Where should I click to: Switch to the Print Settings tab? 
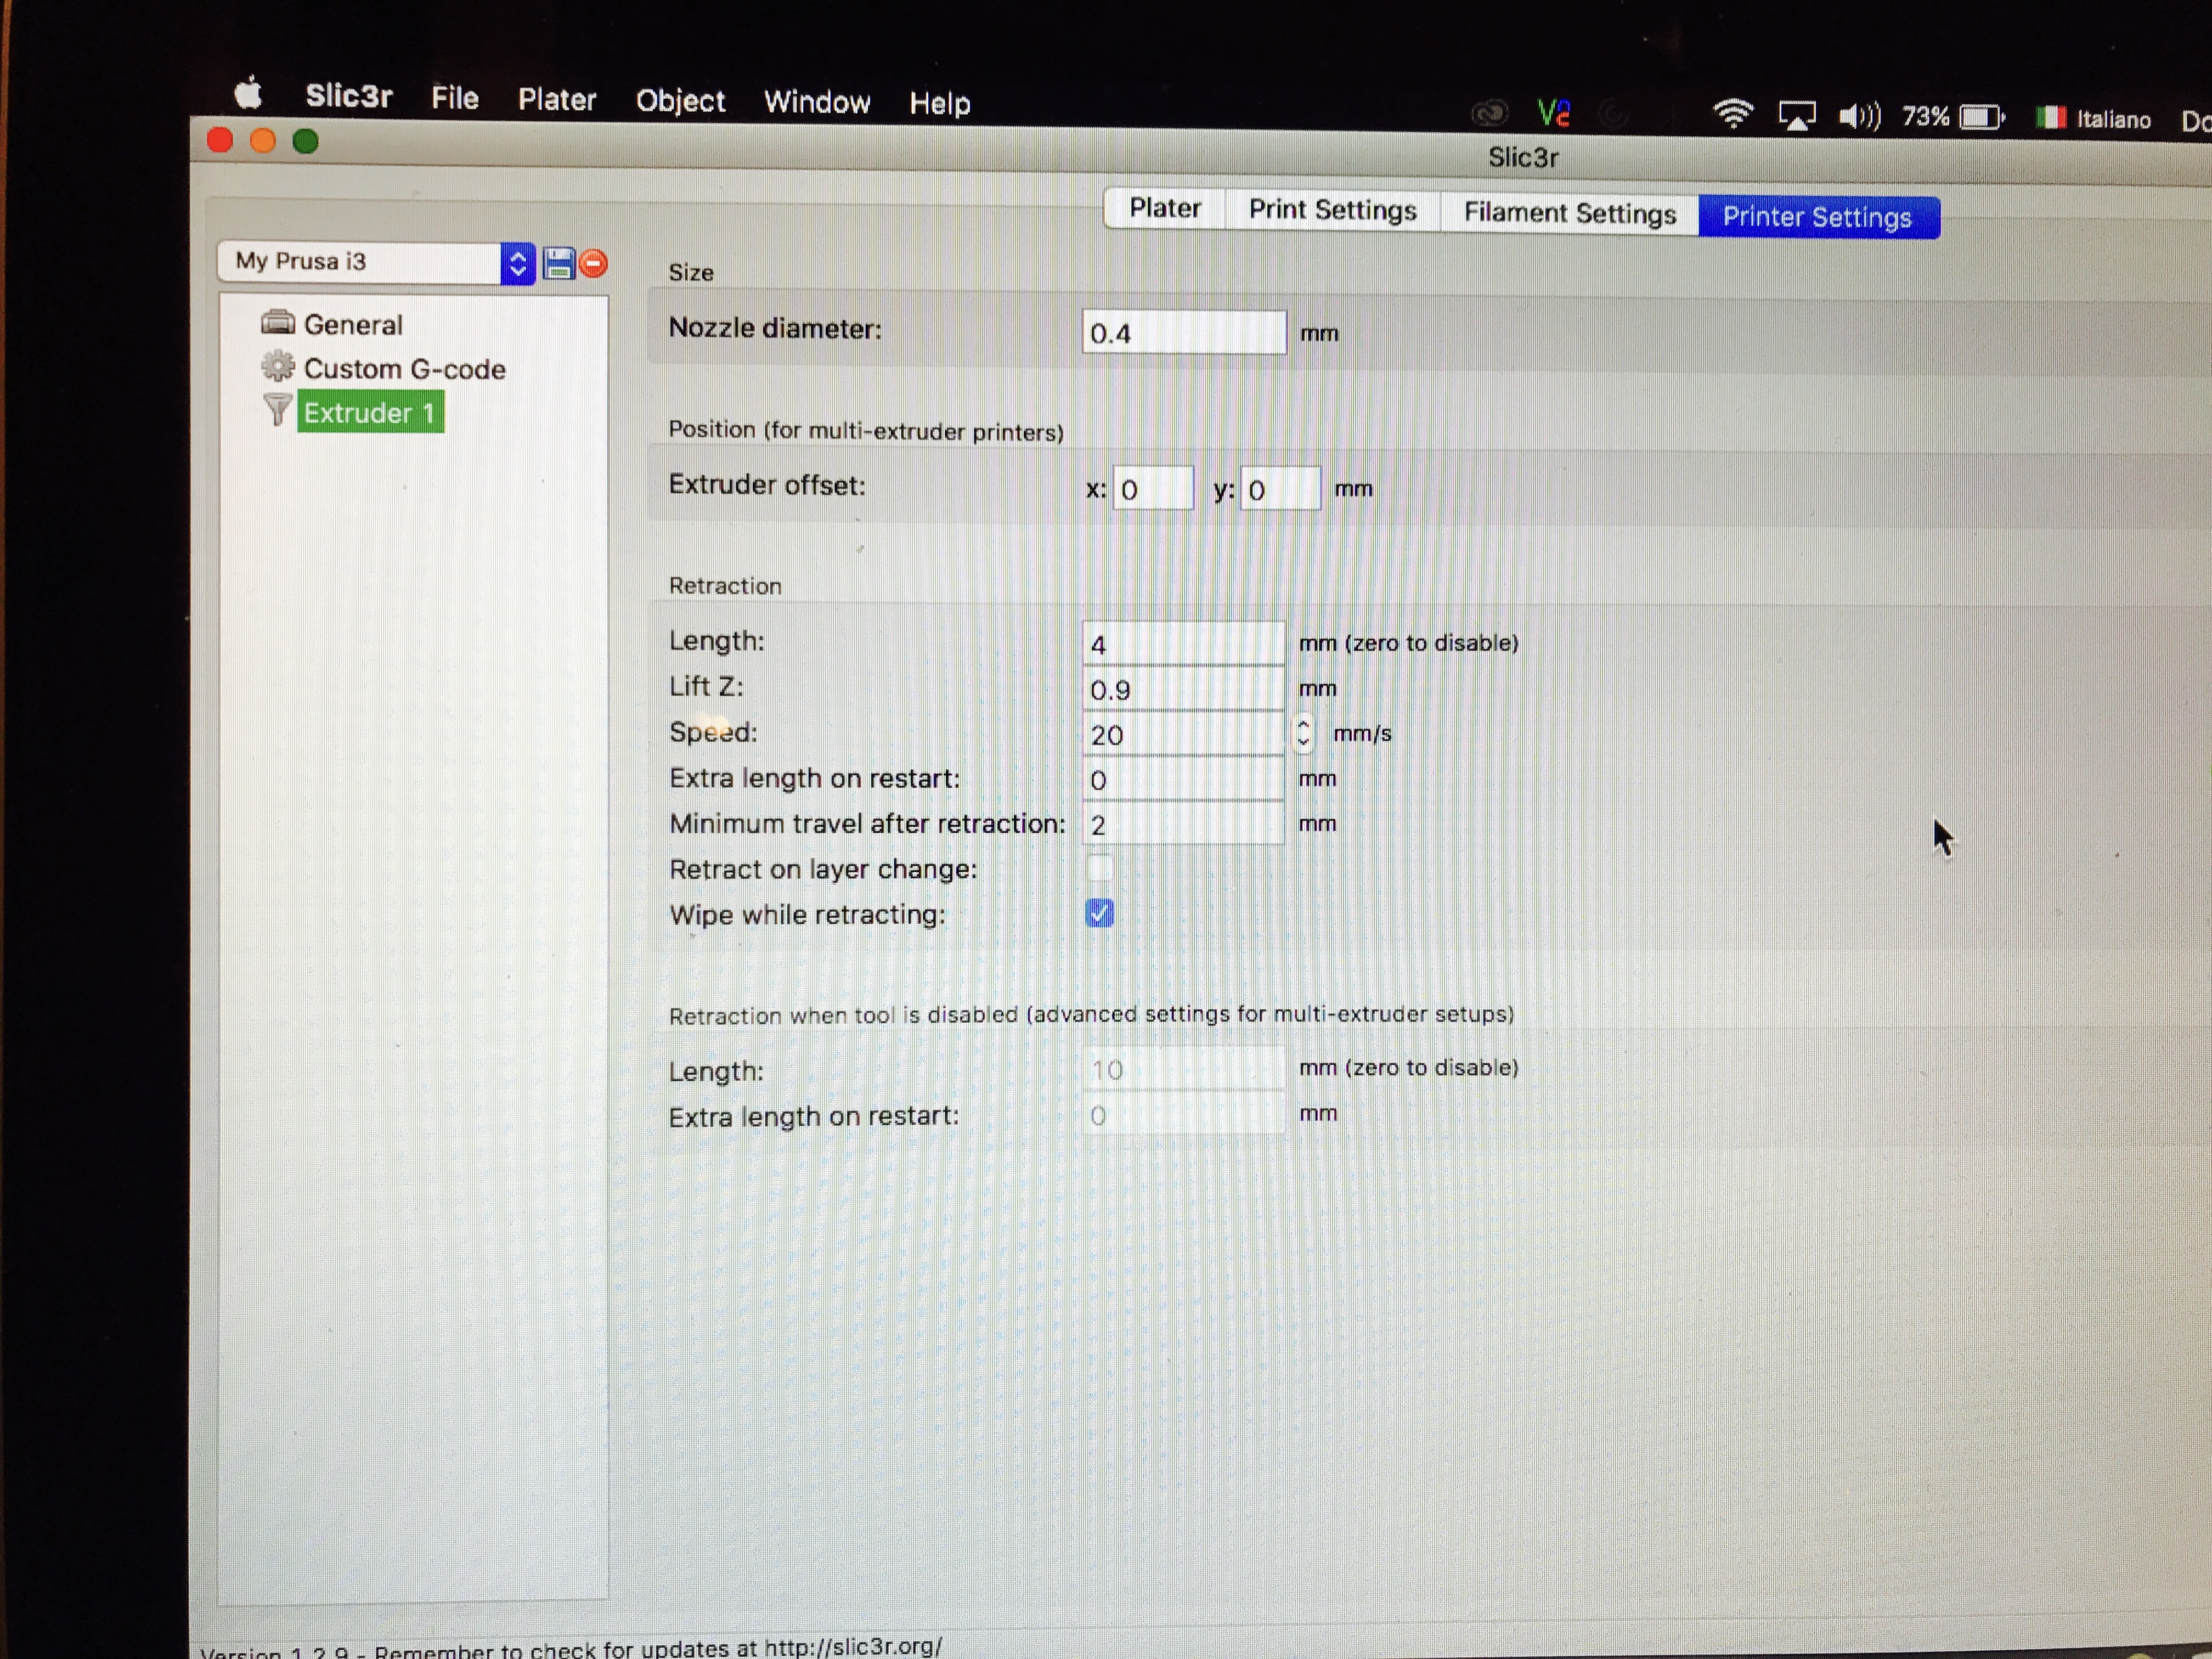pos(1332,210)
